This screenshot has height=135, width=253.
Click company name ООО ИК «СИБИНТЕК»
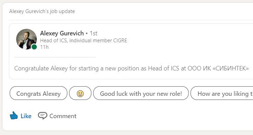[x=218, y=68]
